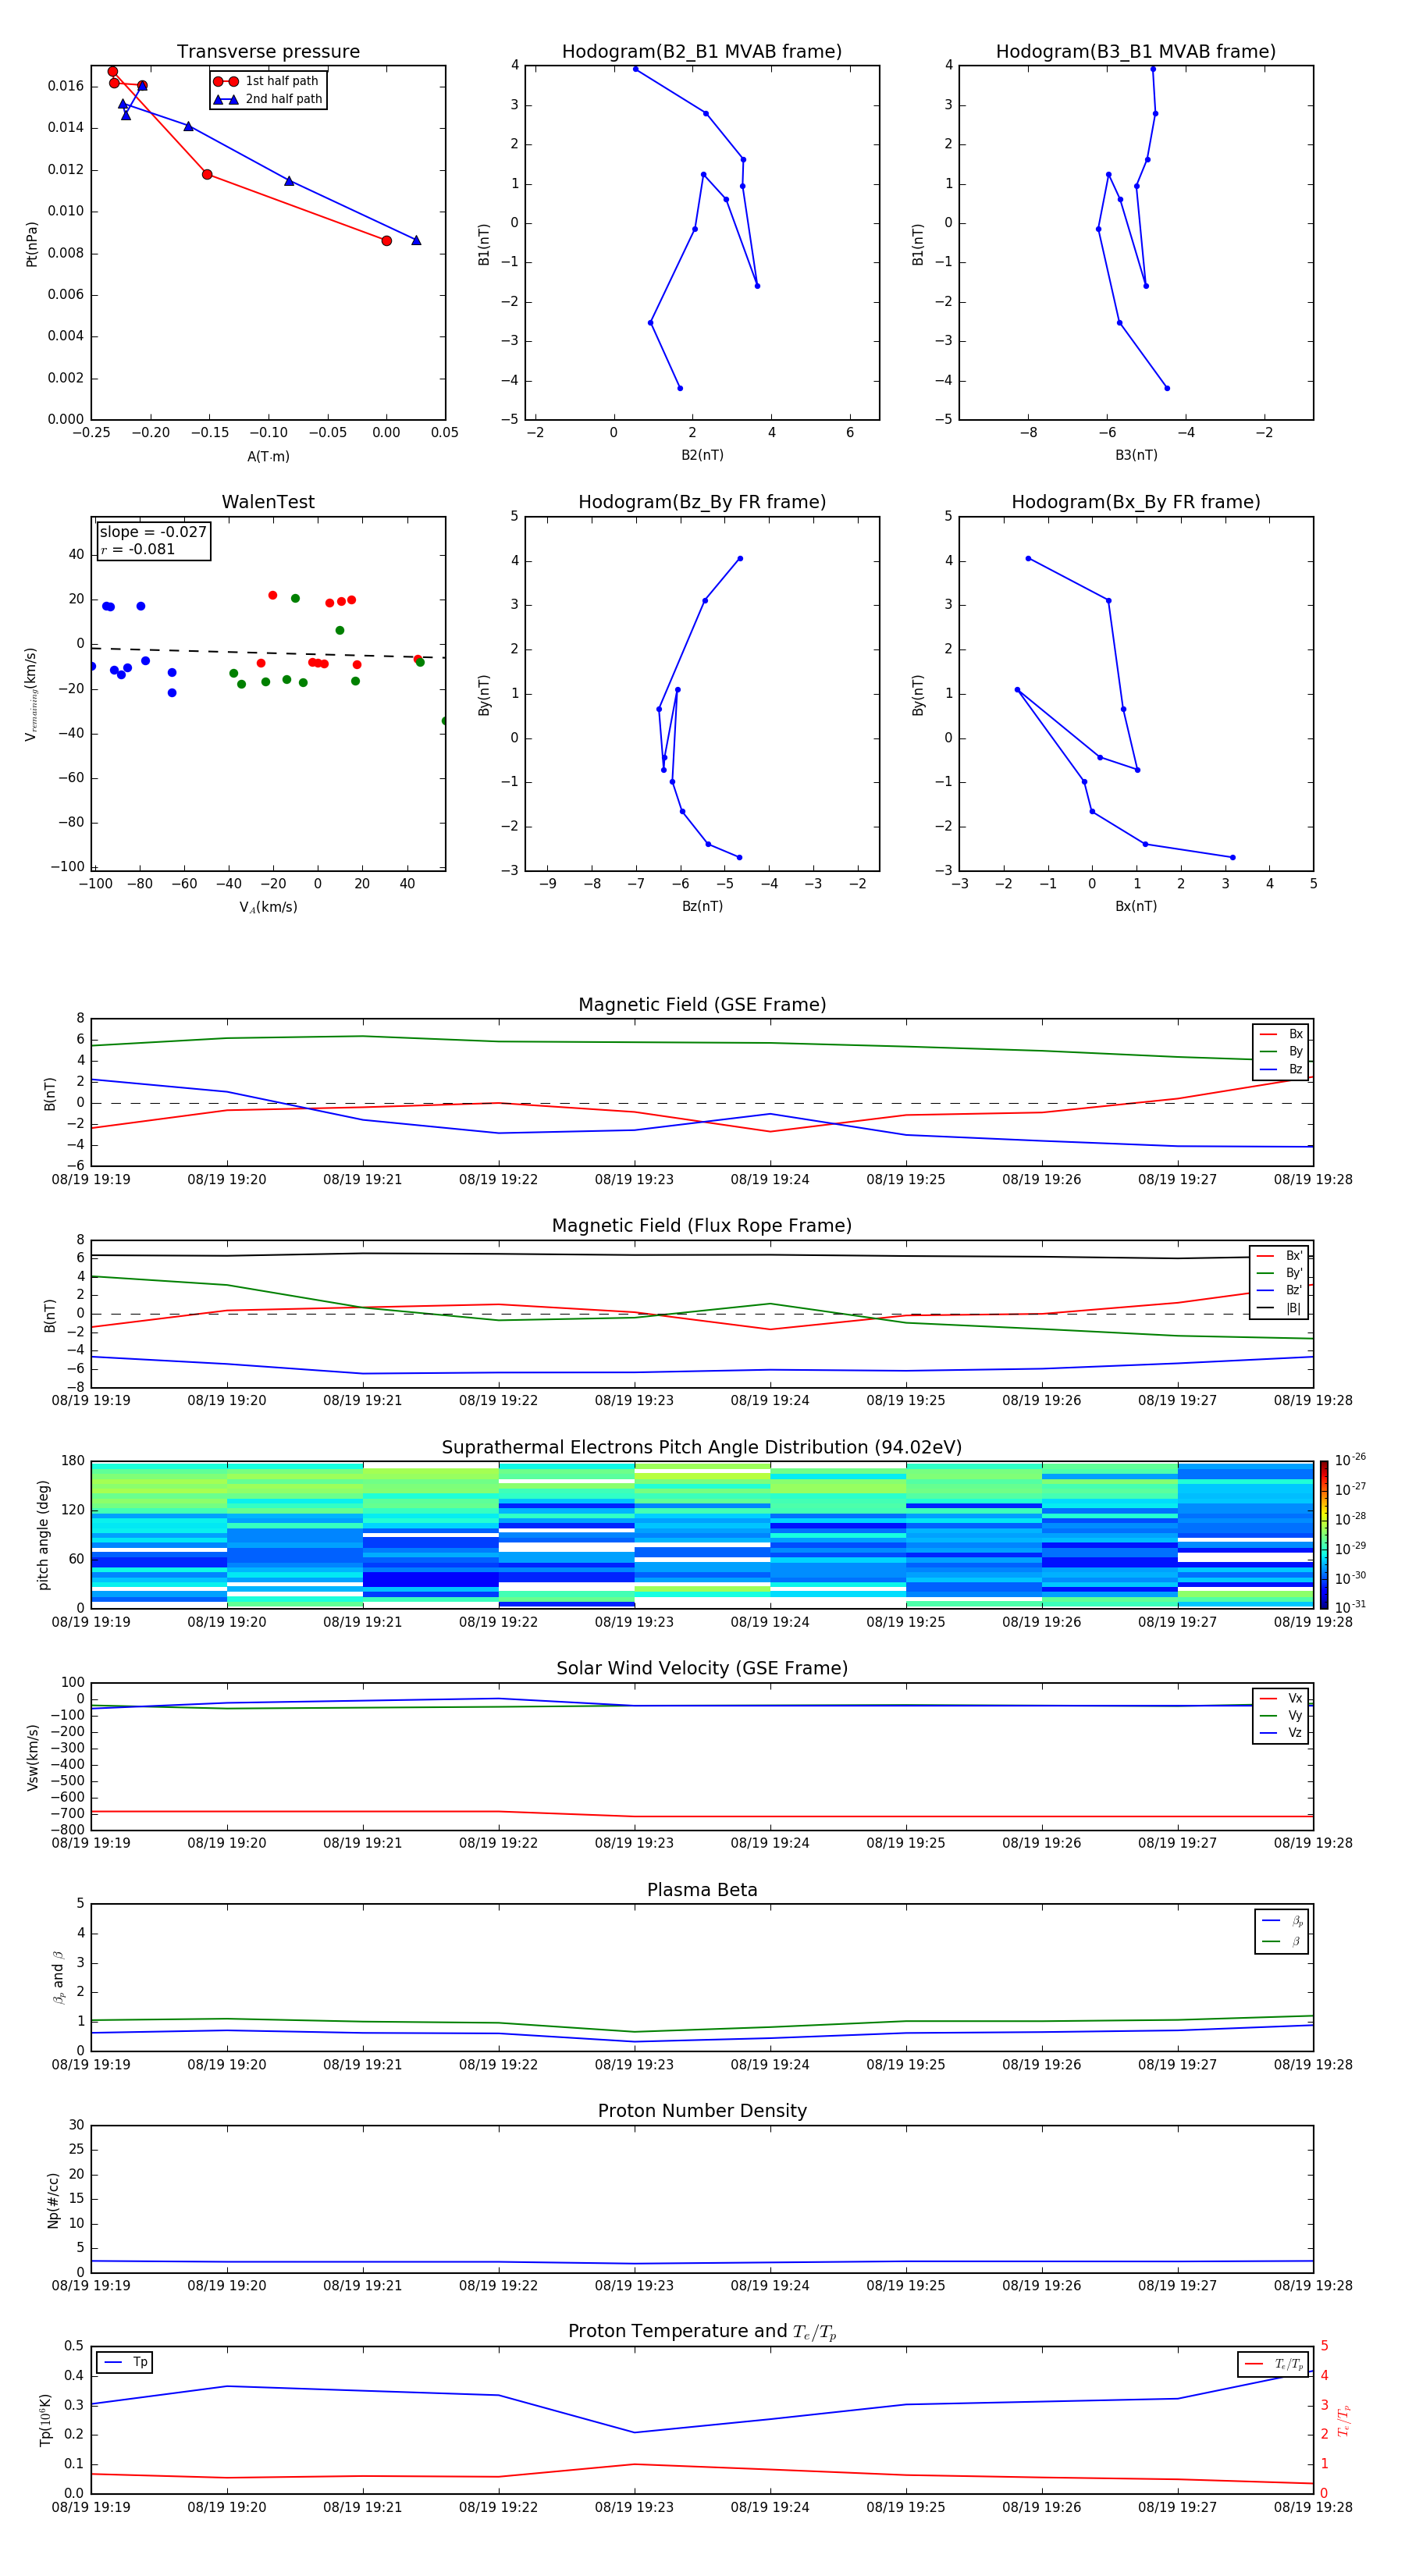Select the "Bz'" flux rope legend entry

click(1280, 1290)
